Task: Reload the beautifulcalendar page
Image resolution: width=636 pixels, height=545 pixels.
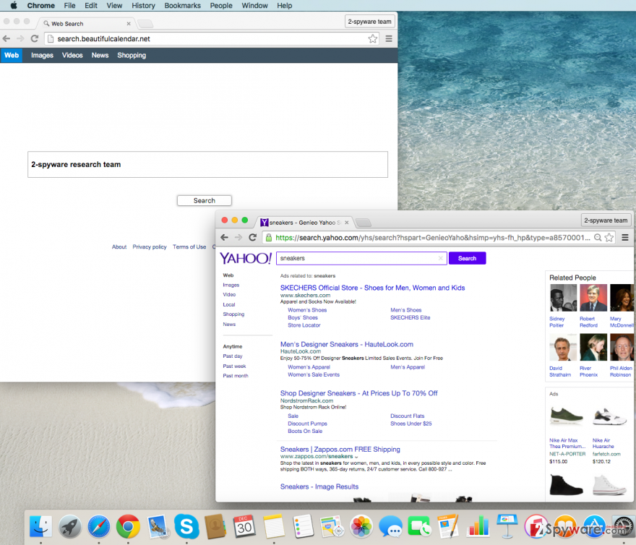Action: tap(35, 38)
